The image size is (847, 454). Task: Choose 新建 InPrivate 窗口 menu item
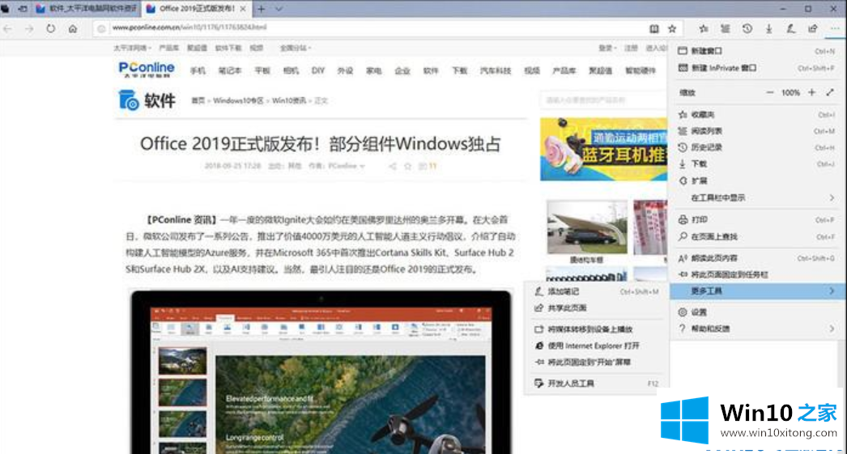(x=757, y=68)
